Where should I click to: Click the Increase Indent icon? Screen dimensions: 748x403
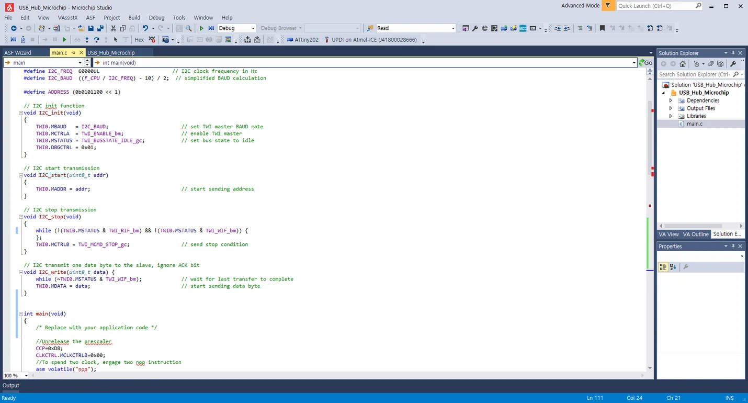click(x=566, y=28)
